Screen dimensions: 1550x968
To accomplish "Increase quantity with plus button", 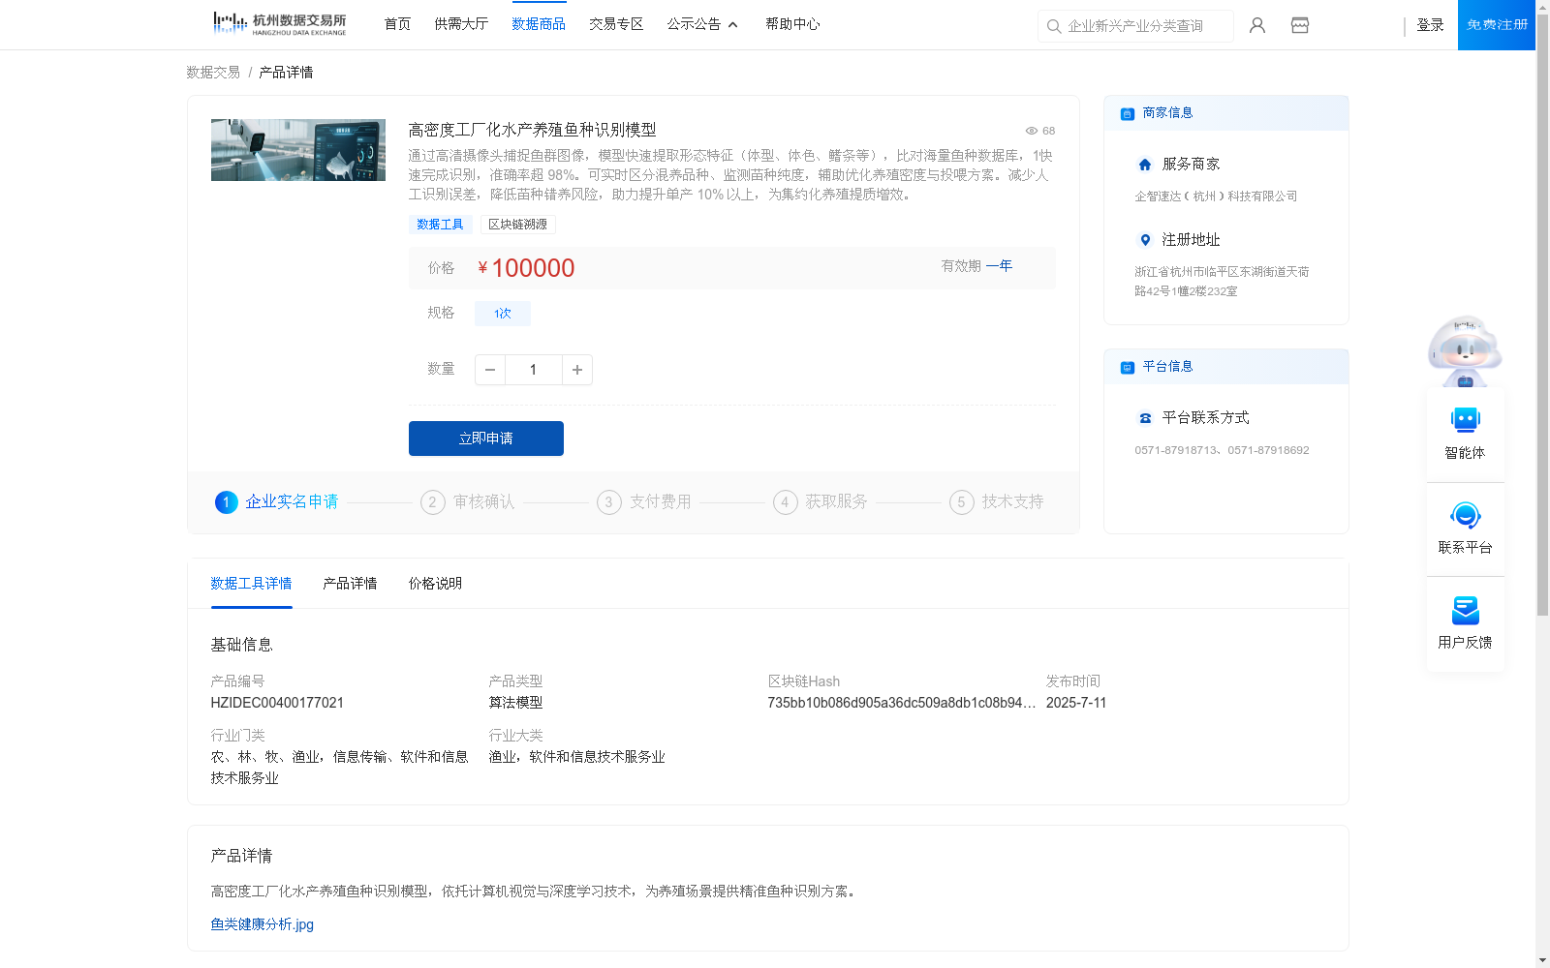I will (577, 370).
